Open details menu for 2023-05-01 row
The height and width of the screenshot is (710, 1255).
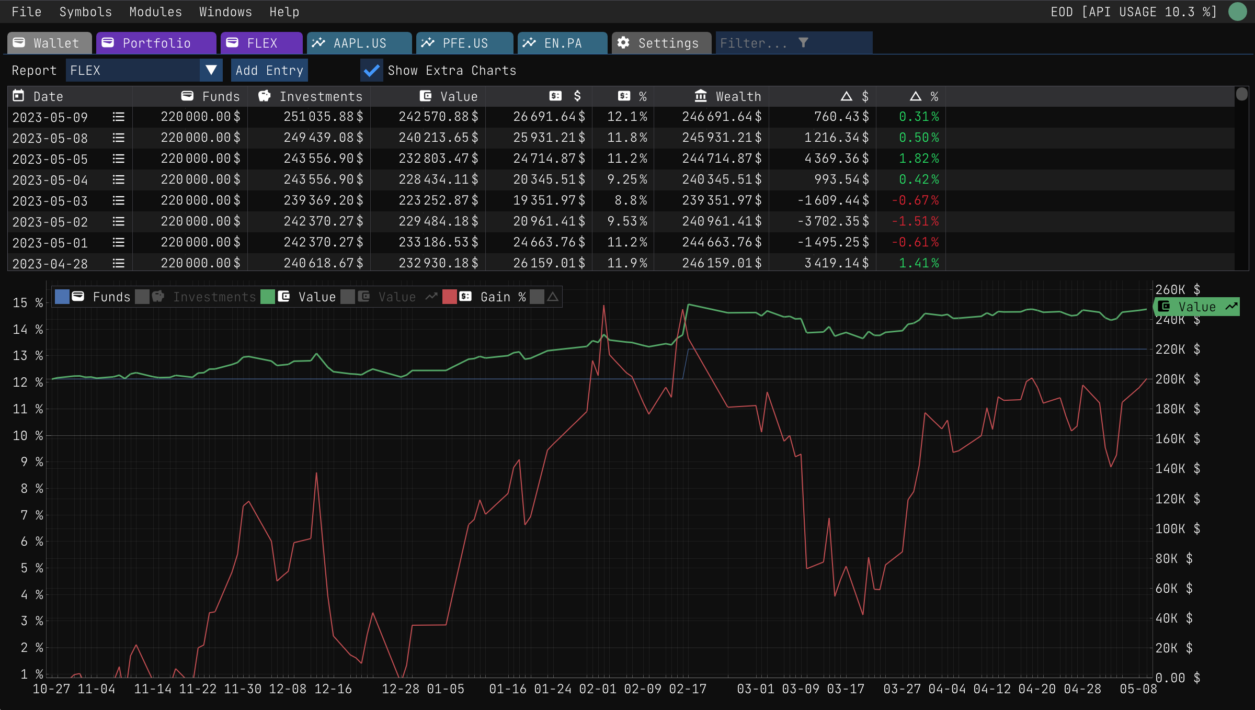pyautogui.click(x=119, y=242)
